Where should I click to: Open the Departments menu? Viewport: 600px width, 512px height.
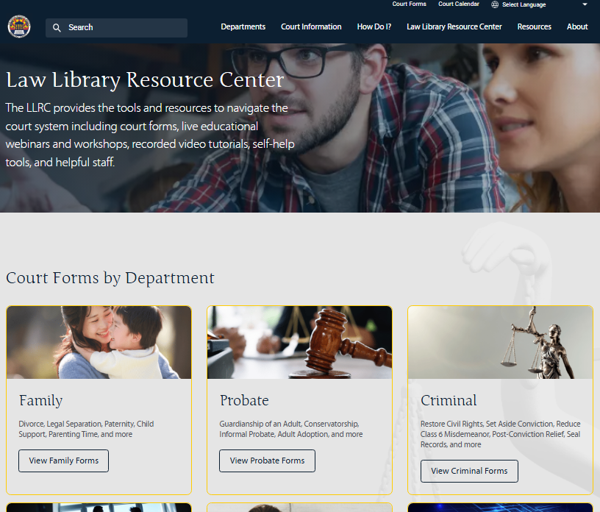click(243, 26)
